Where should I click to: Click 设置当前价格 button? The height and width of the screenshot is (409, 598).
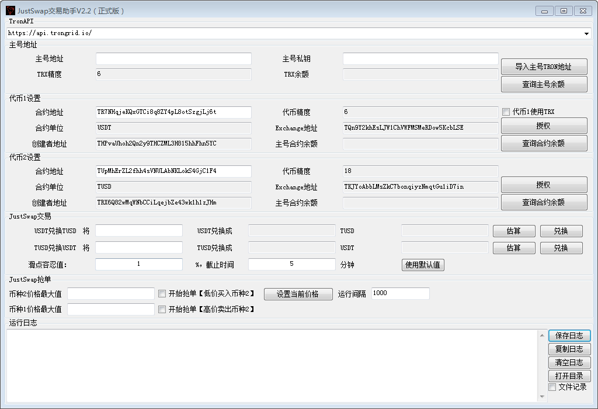298,294
